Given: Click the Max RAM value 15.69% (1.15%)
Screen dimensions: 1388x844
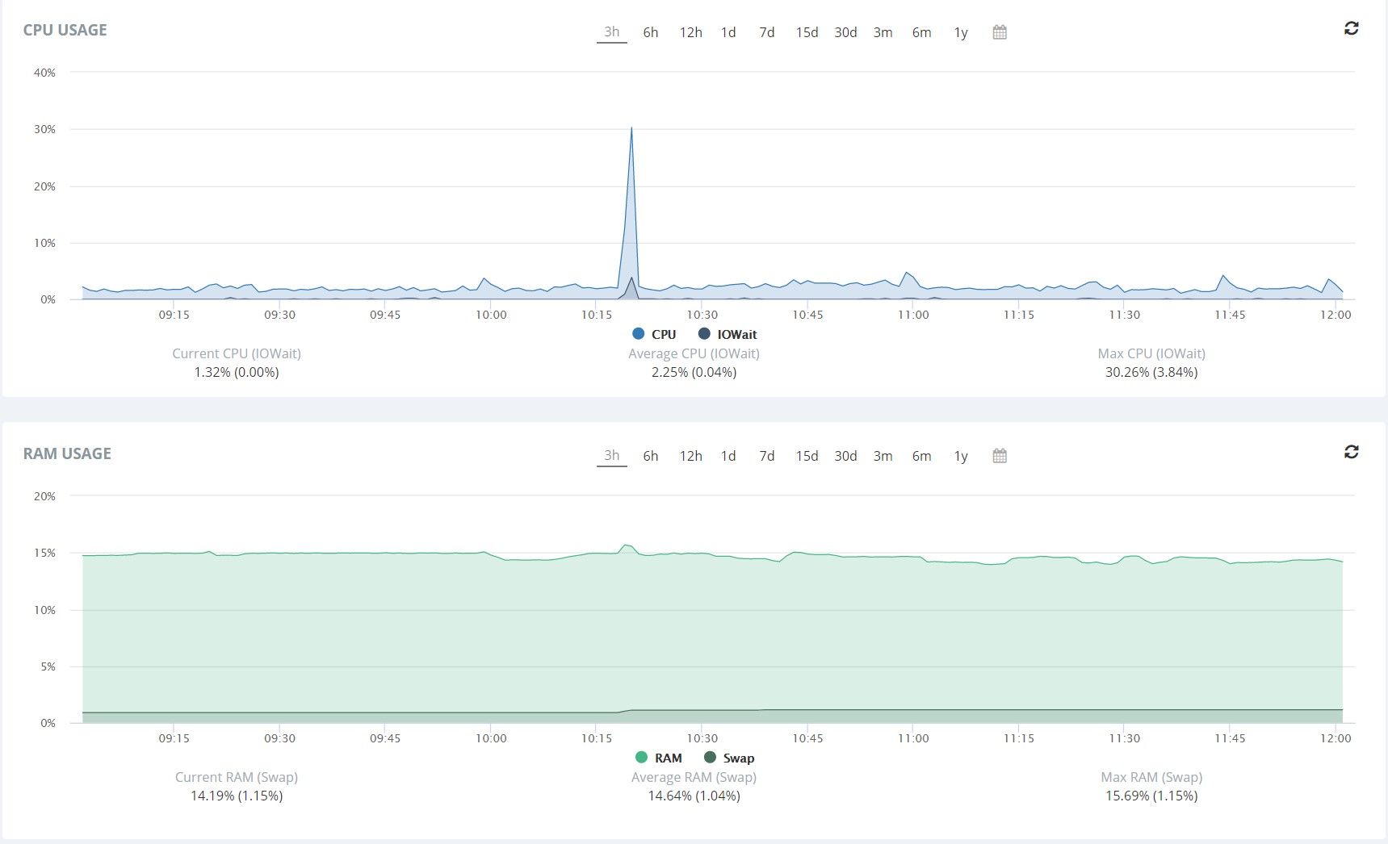Looking at the screenshot, I should [x=1151, y=796].
